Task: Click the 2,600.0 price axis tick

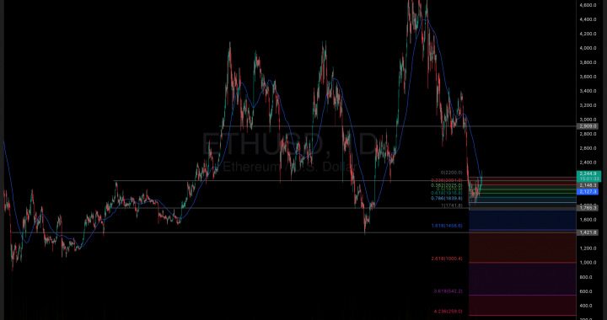Action: pos(588,148)
